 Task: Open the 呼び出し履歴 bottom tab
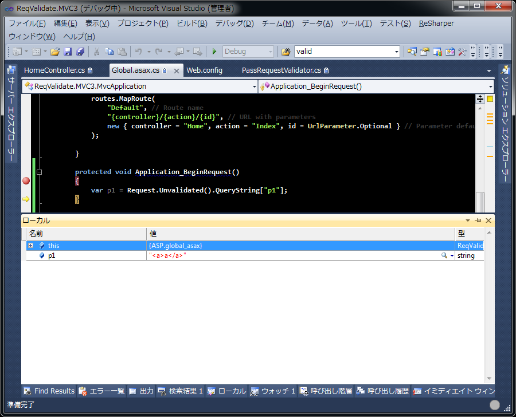pyautogui.click(x=383, y=391)
